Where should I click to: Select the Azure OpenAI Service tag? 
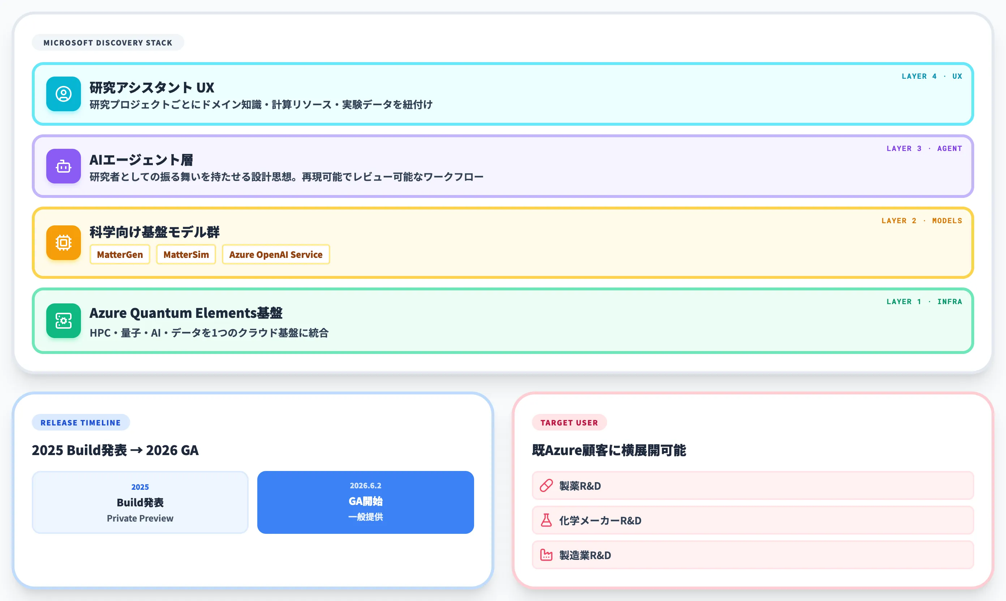click(x=276, y=254)
